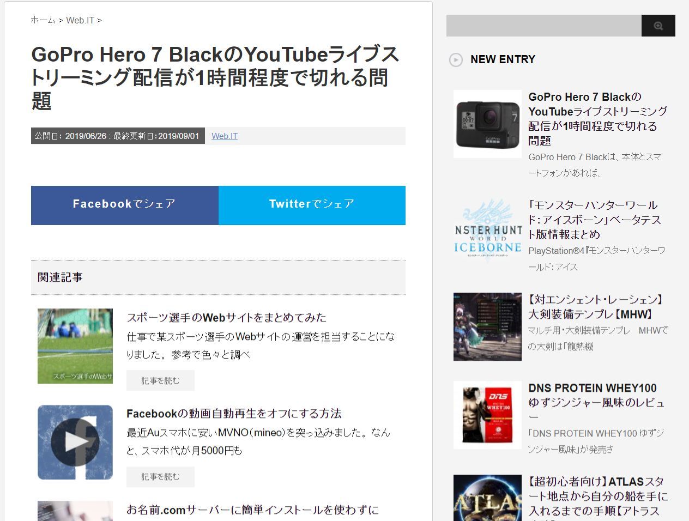Click the スポーツ選手のWebサイト soccer thumbnail
Viewport: 689px width, 521px height.
tap(75, 346)
